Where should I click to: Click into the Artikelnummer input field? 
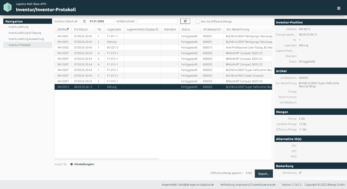tap(157, 21)
